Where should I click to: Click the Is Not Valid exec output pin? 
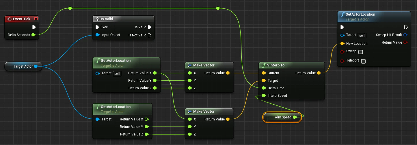tap(150, 35)
